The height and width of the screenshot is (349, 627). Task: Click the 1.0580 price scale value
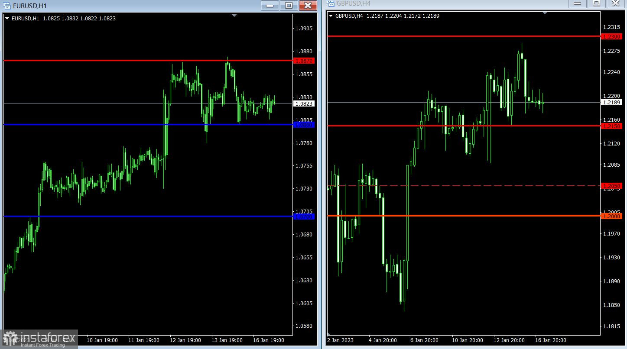pyautogui.click(x=304, y=326)
